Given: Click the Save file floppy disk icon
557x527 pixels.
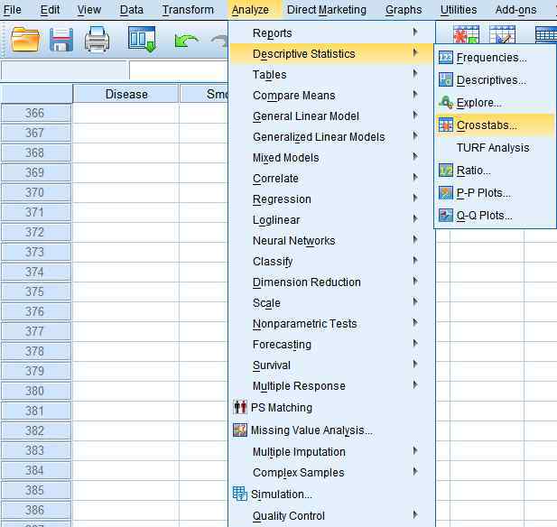Looking at the screenshot, I should (61, 40).
